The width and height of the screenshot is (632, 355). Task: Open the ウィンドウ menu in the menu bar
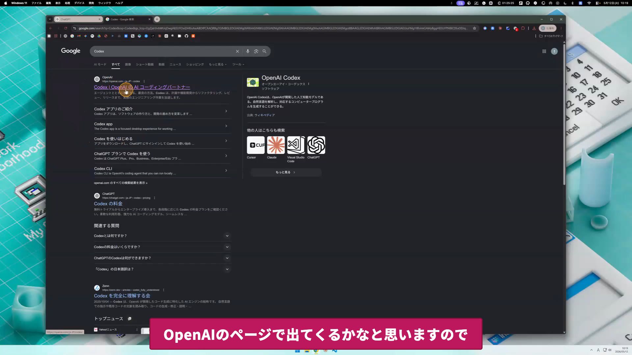coord(104,3)
